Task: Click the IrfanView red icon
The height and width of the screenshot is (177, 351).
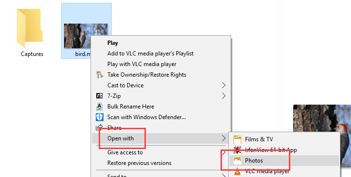Action: (237, 150)
